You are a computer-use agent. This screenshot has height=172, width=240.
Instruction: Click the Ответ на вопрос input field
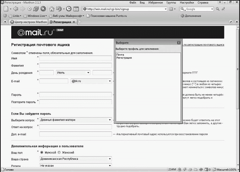click(76, 127)
